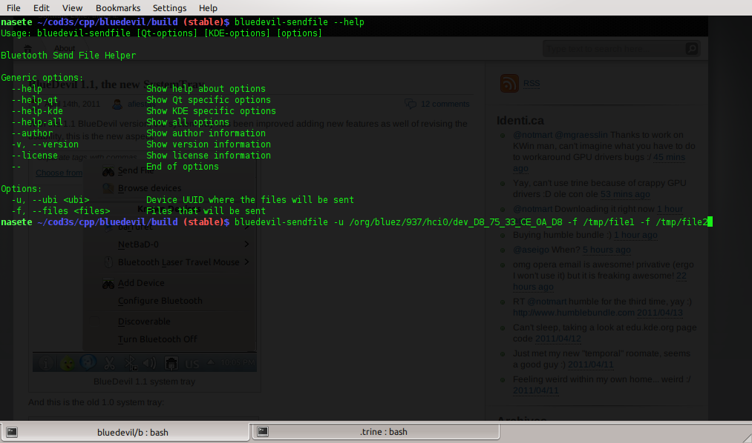This screenshot has height=443, width=752.
Task: Click 'Show author information' in the terminal
Action: [206, 133]
